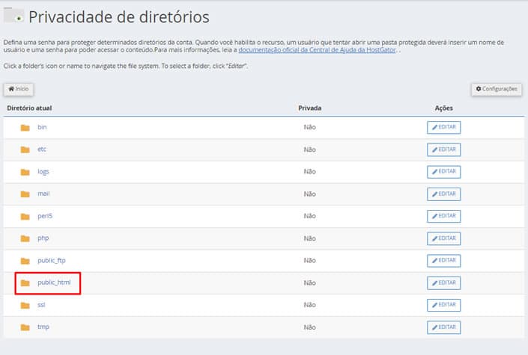
Task: Click EDITAR in the ssl row
Action: pyautogui.click(x=443, y=306)
